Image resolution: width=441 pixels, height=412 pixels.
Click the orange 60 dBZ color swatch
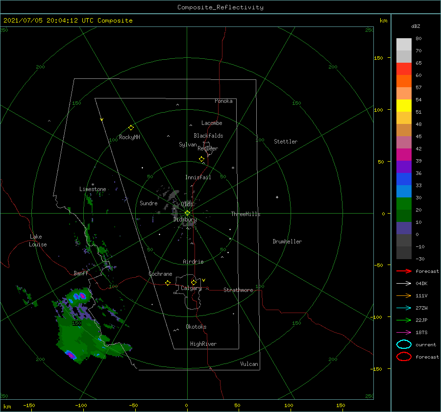[404, 81]
